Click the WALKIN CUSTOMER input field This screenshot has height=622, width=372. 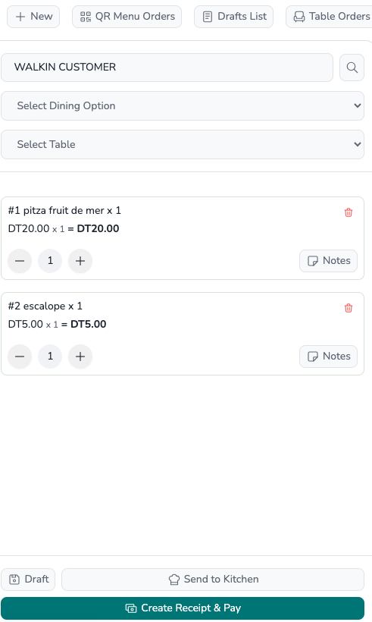pos(167,68)
